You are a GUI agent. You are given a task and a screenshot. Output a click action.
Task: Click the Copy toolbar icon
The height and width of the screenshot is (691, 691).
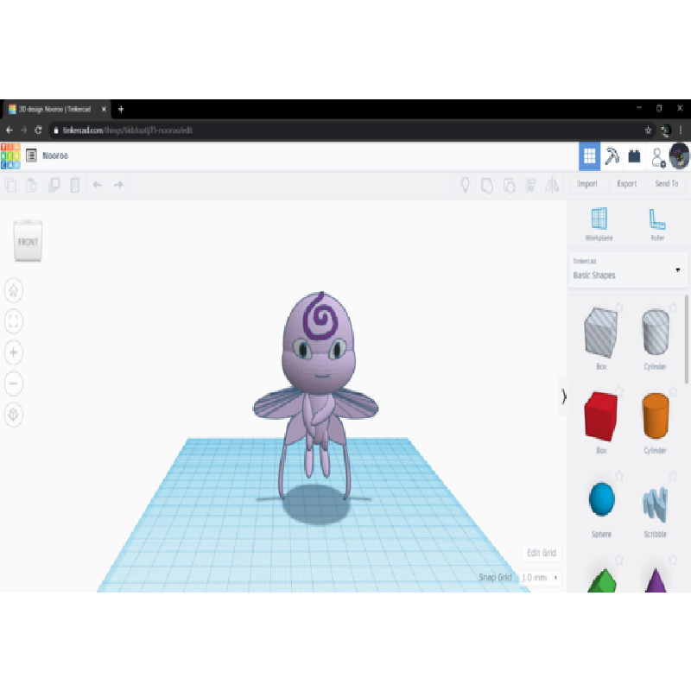[x=11, y=185]
